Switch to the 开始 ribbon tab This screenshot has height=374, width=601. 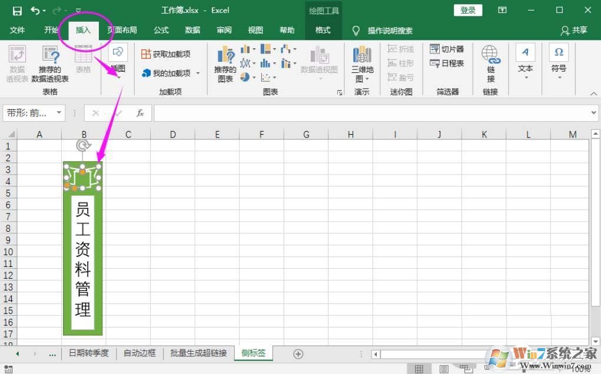click(x=51, y=31)
